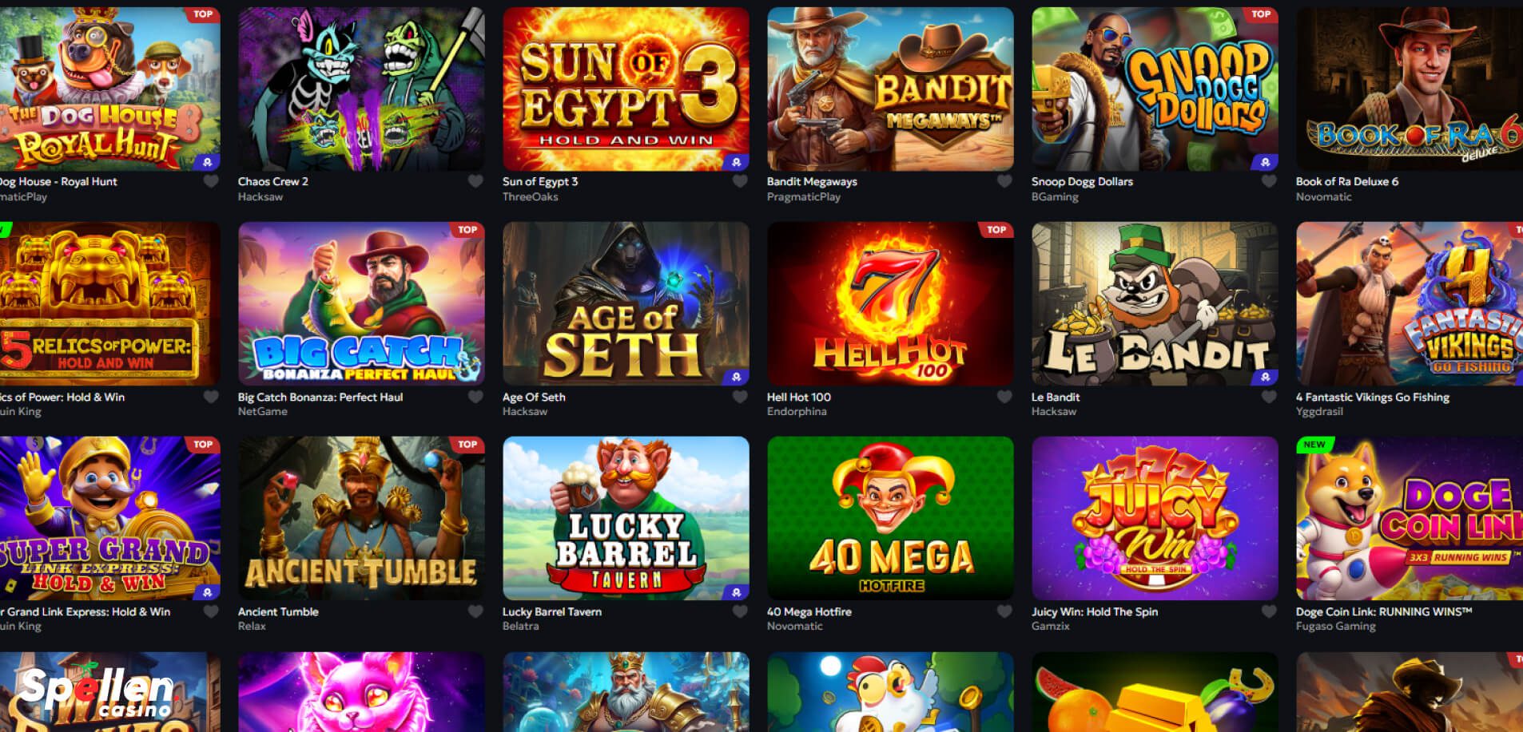The height and width of the screenshot is (732, 1523).
Task: Click the Doge Coin Link: RUNNING WINS title
Action: point(1384,611)
